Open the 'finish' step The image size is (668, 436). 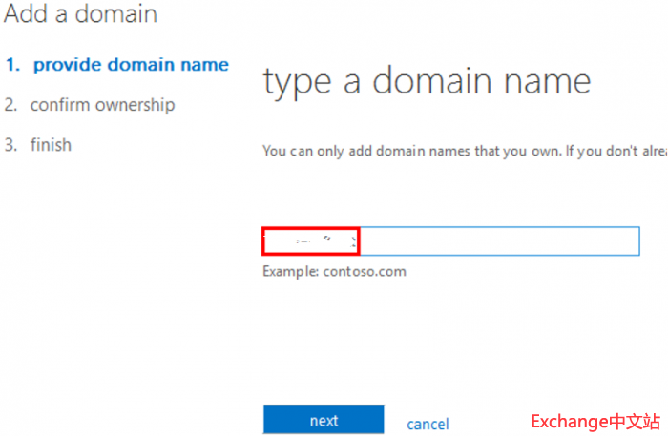[51, 145]
